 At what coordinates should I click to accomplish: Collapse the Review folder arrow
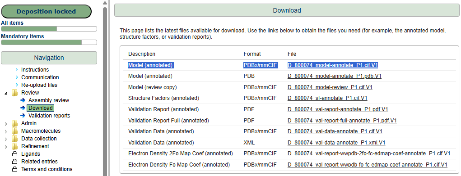click(6, 93)
